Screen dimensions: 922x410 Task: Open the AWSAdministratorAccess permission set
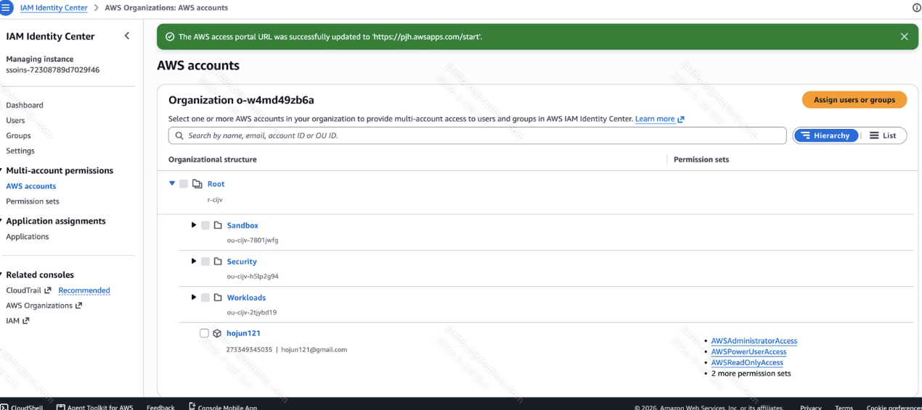click(x=754, y=341)
